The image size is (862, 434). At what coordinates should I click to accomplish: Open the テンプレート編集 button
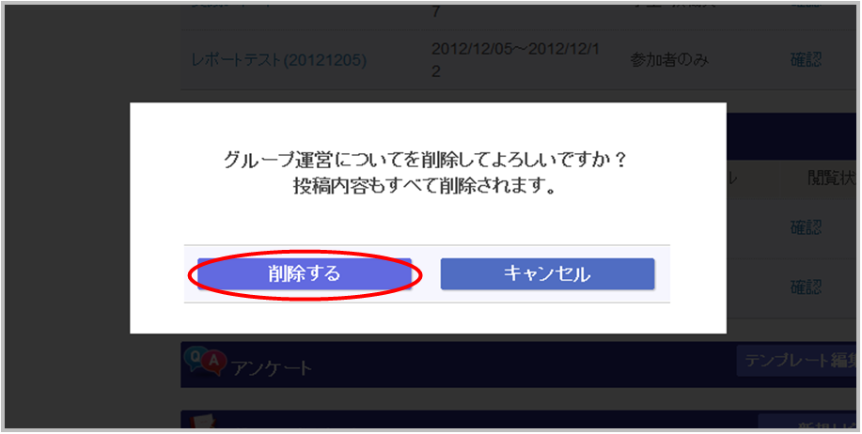coord(799,361)
